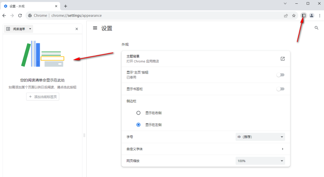
Task: Click the side panel resize handle
Action: tap(84, 135)
